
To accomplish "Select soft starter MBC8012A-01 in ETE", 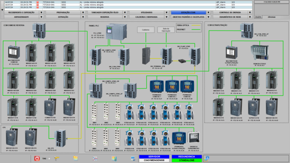I will tap(12, 137).
